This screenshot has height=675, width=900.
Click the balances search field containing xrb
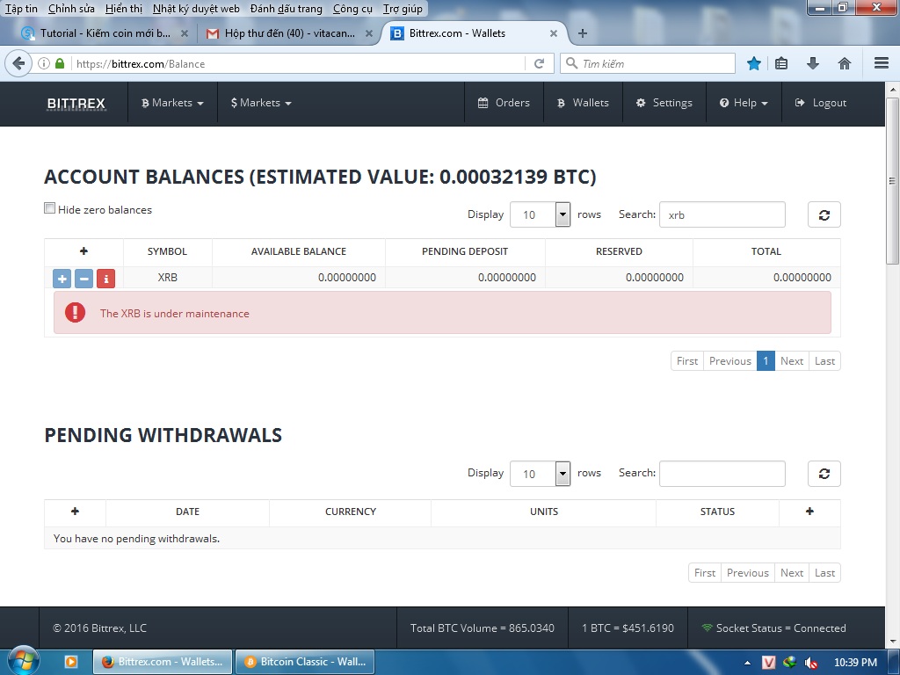pyautogui.click(x=722, y=214)
